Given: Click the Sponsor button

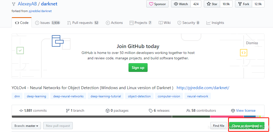Looking at the screenshot, I should click(157, 4).
